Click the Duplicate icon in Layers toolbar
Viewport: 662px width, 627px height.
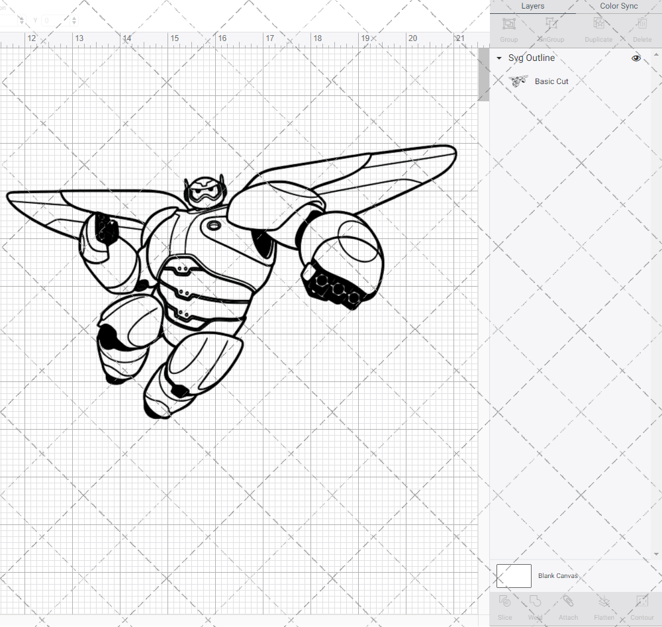pyautogui.click(x=598, y=24)
